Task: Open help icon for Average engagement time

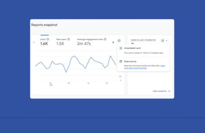Action: click(x=105, y=39)
